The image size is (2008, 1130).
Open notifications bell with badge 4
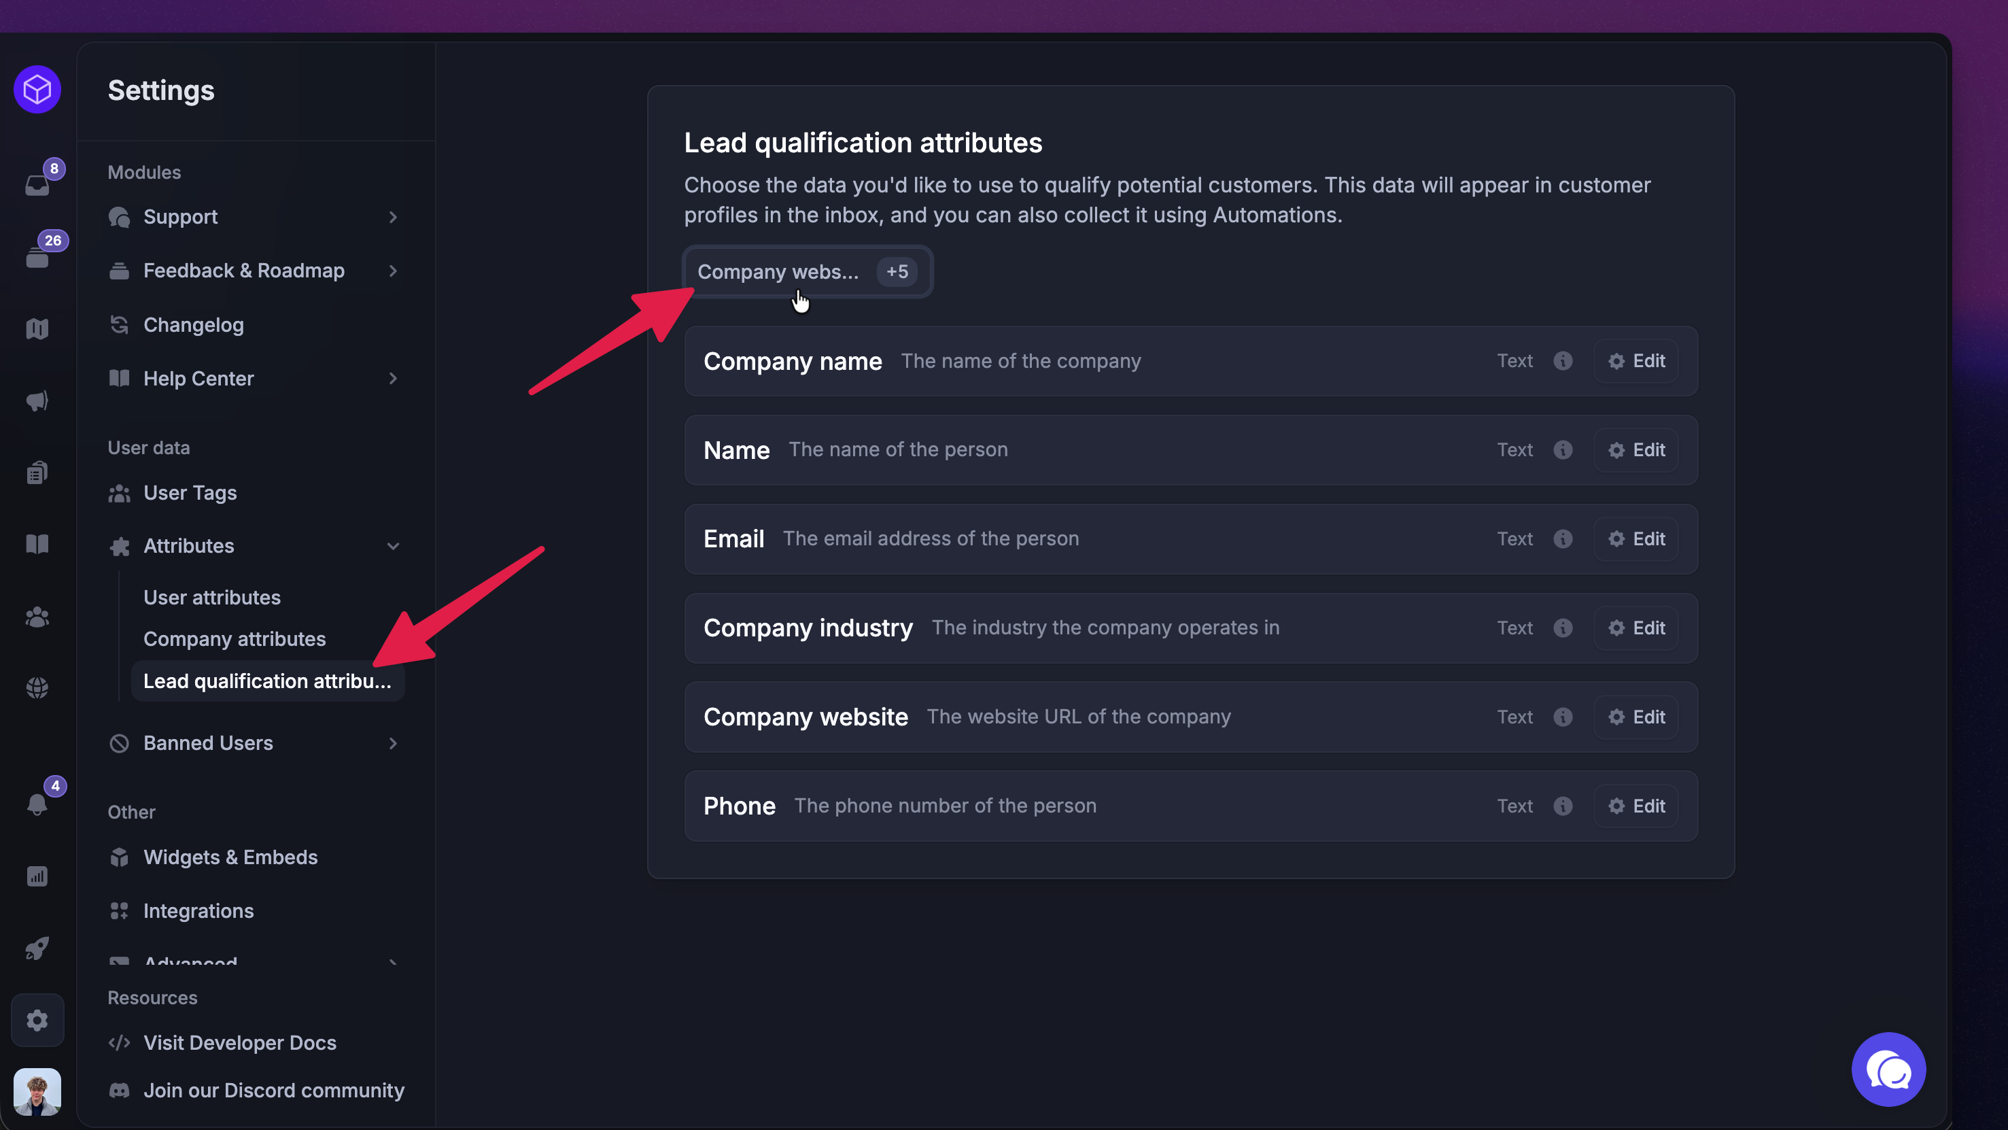click(x=37, y=804)
